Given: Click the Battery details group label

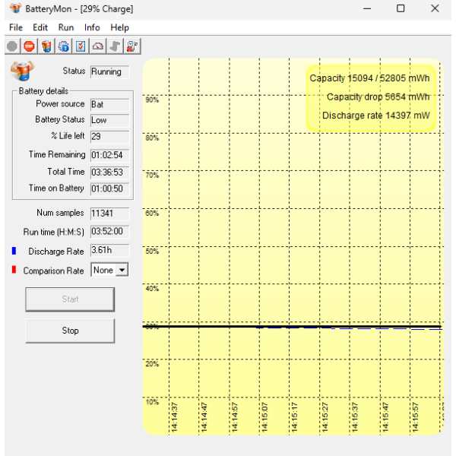Looking at the screenshot, I should [43, 91].
